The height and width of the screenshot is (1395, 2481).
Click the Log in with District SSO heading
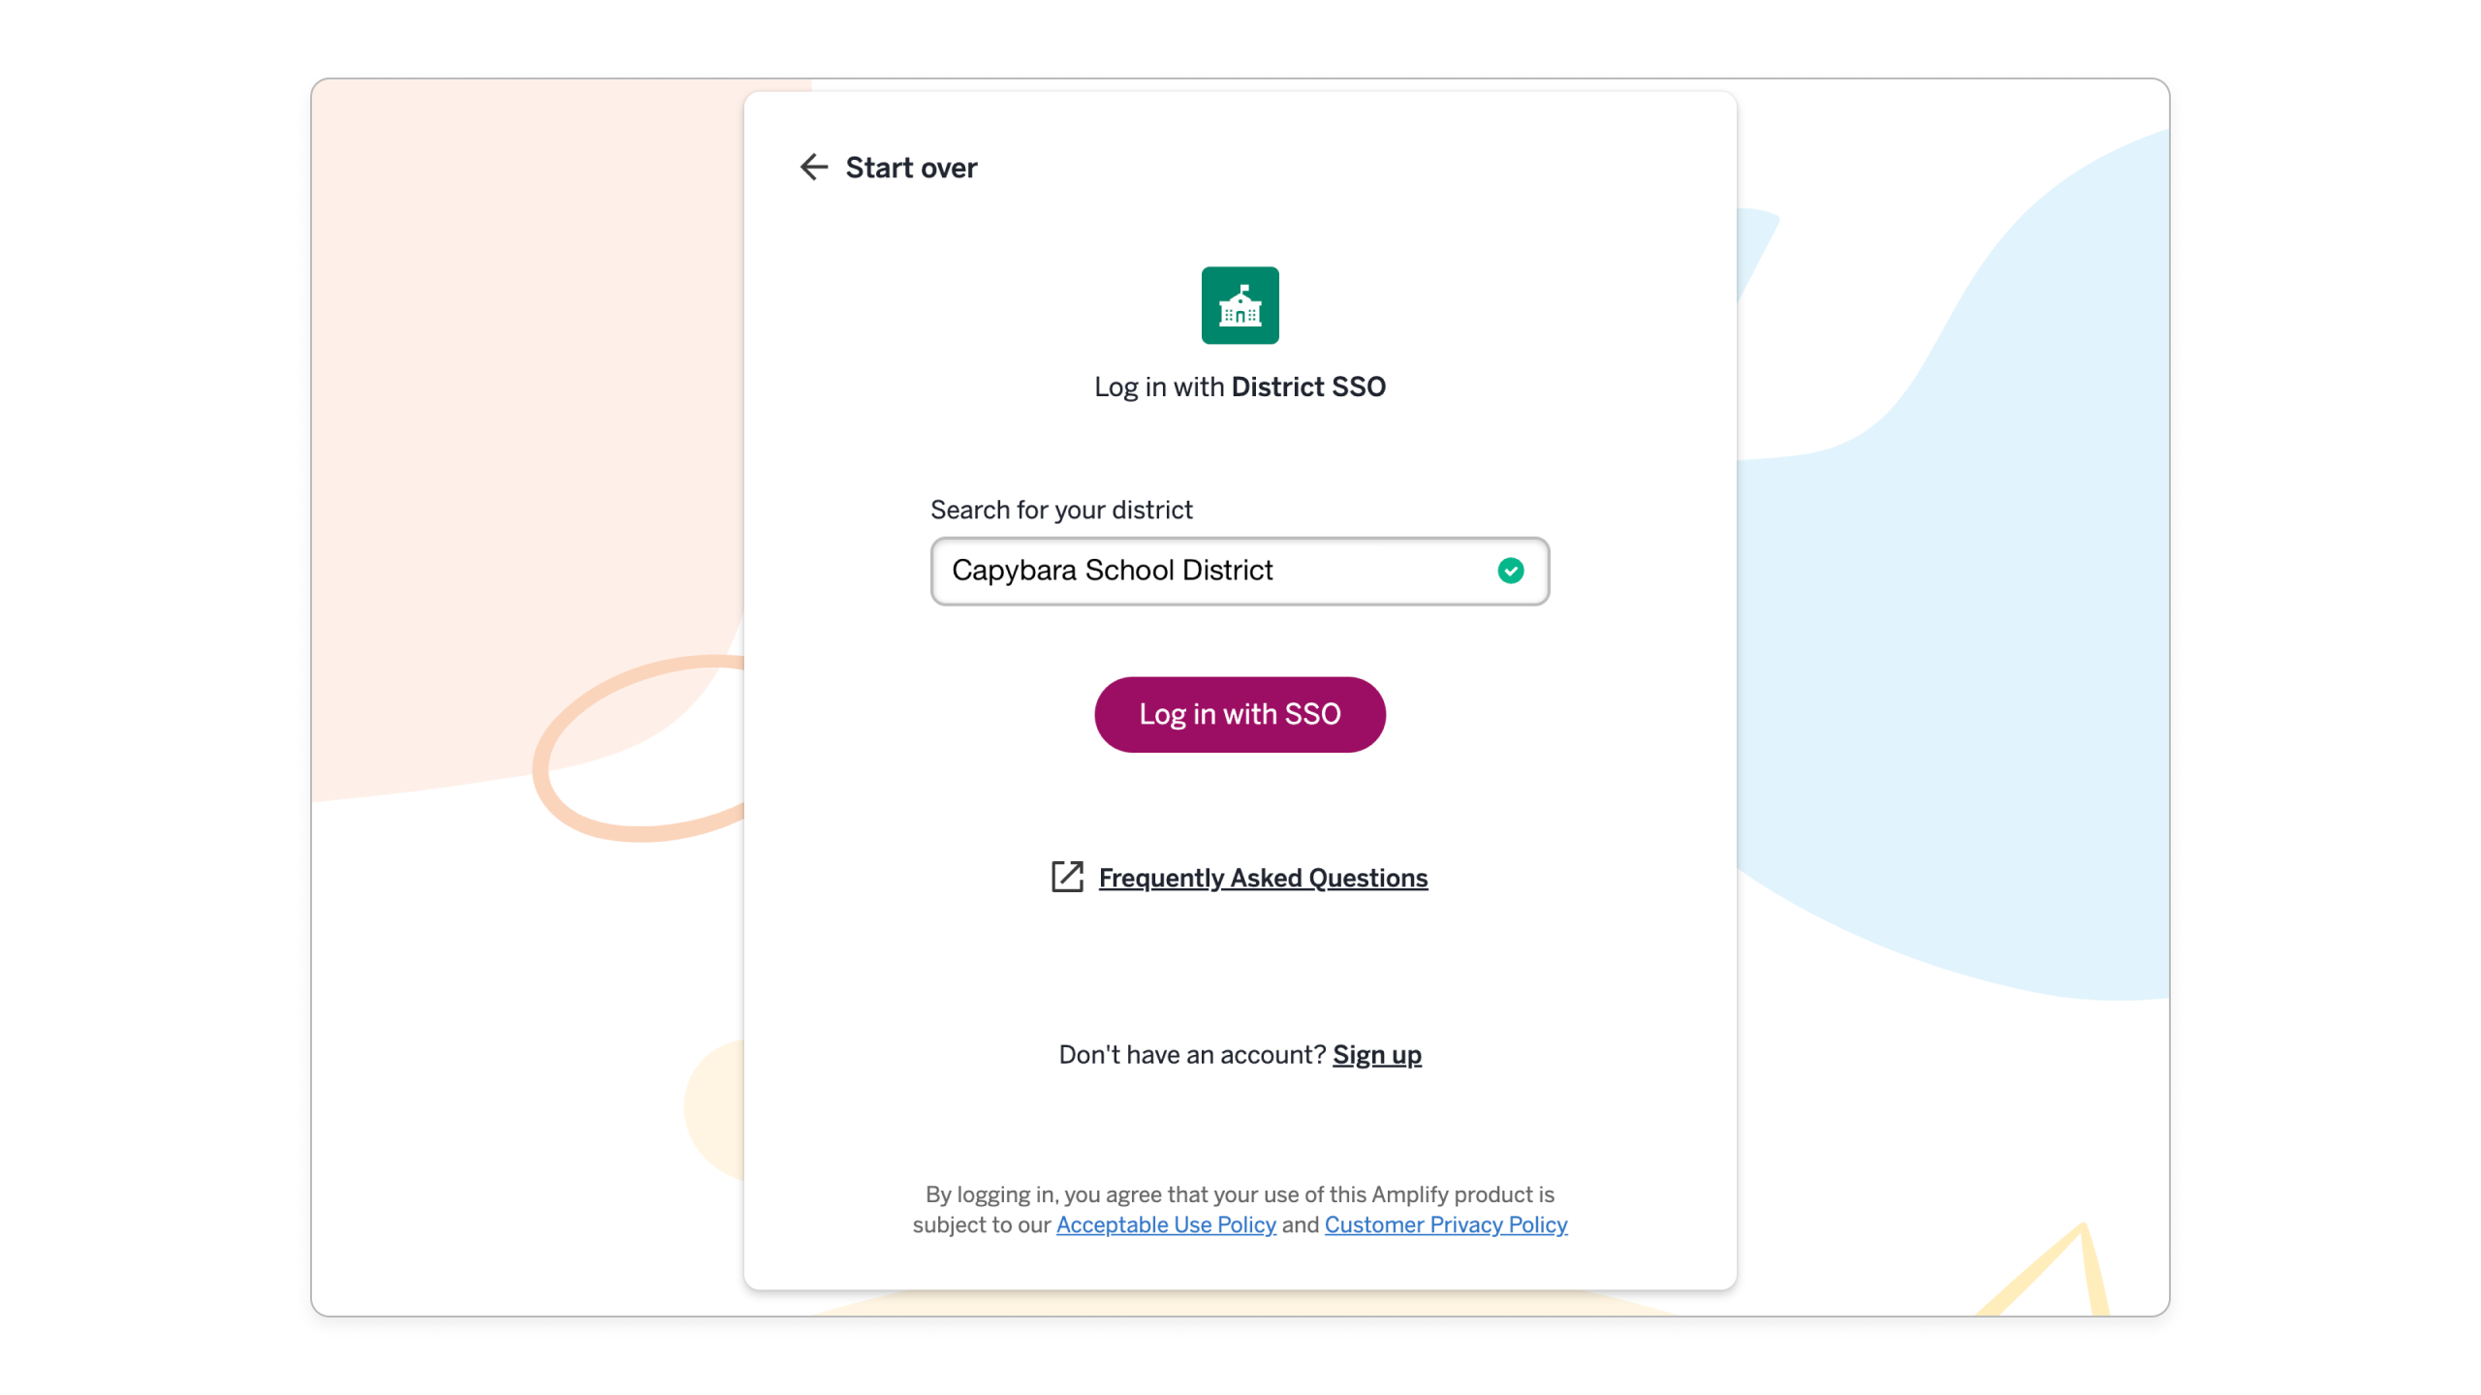coord(1240,386)
